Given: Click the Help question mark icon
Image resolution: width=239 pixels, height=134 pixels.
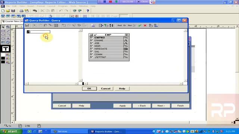Looking at the screenshot, I should pos(88,11).
